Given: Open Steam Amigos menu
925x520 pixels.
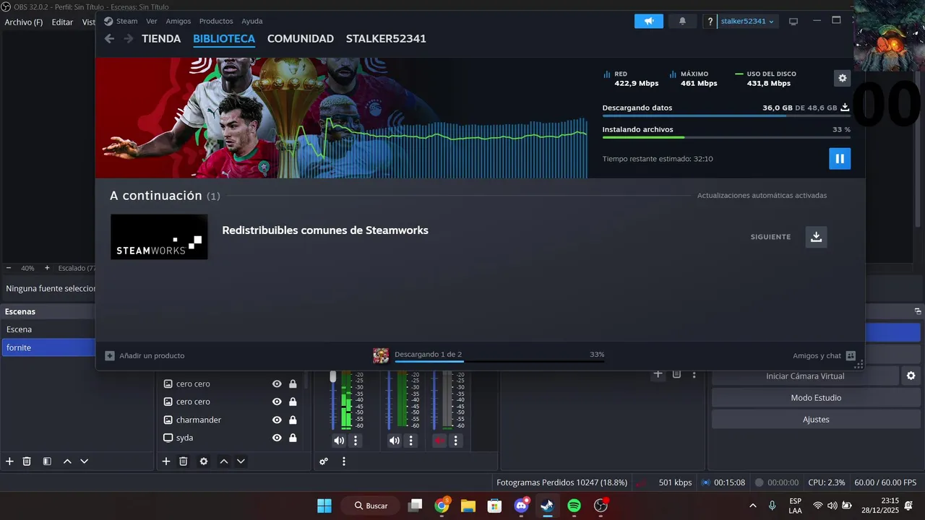Looking at the screenshot, I should point(178,21).
